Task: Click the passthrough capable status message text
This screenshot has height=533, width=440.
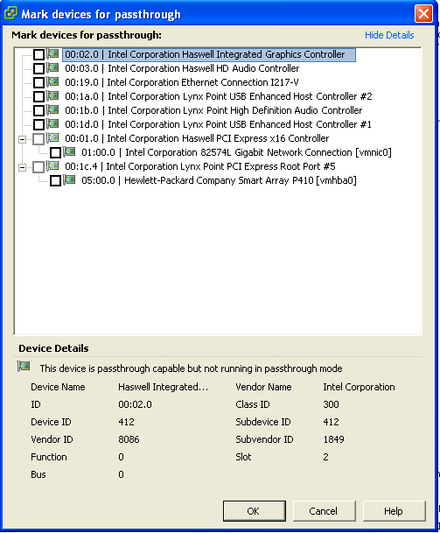Action: 191,368
